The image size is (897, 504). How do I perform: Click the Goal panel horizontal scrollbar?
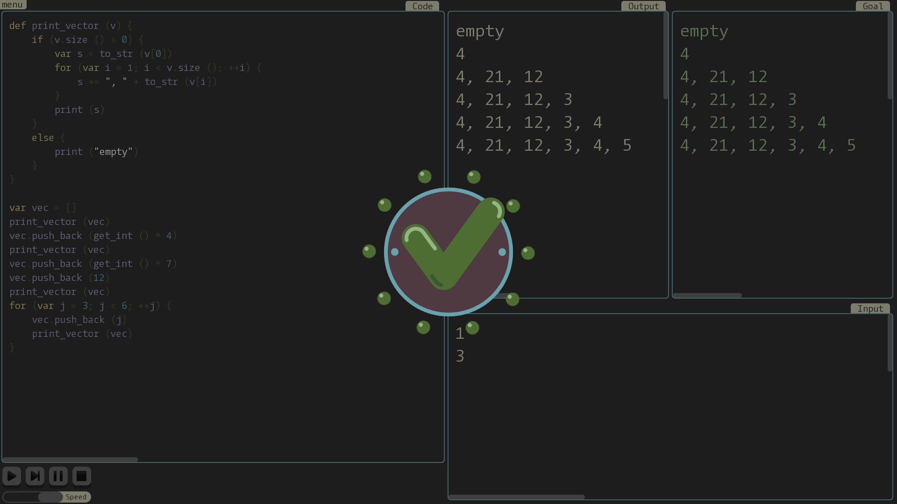point(707,295)
